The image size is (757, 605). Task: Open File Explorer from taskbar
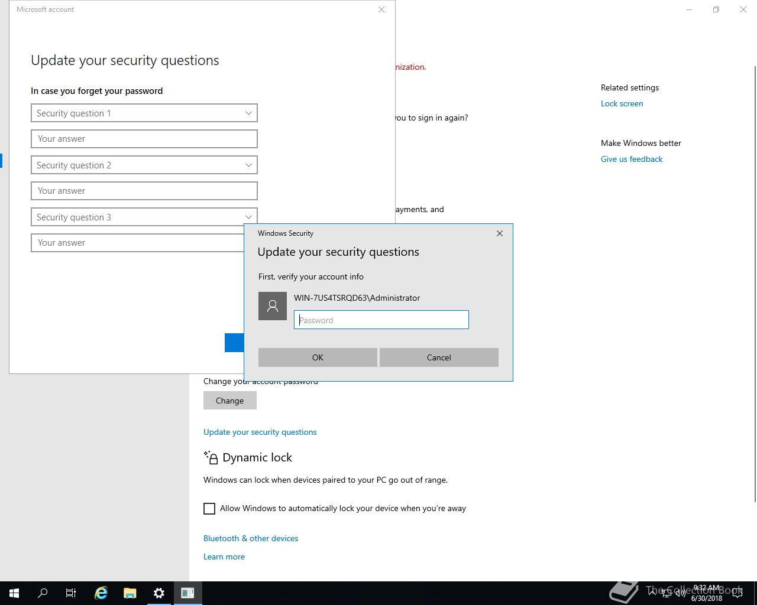[x=130, y=593]
